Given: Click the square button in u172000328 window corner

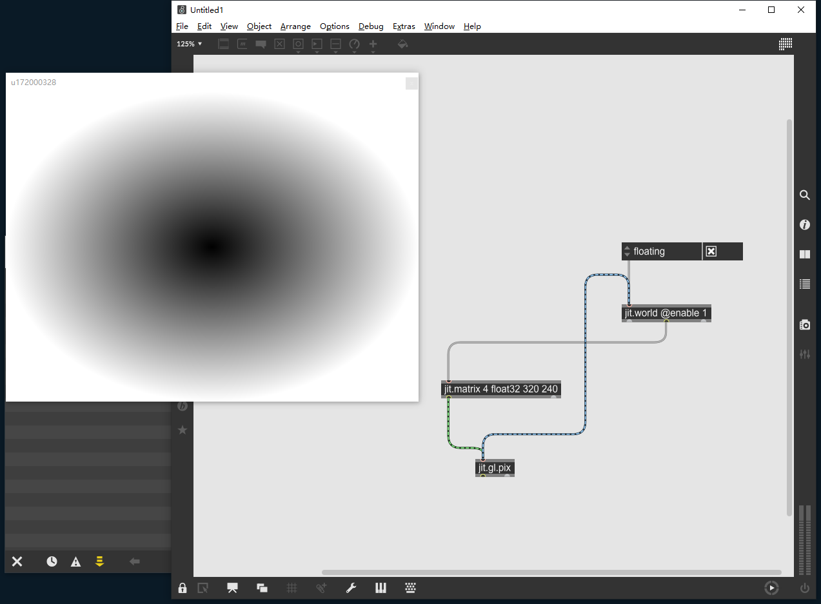Looking at the screenshot, I should pos(411,83).
